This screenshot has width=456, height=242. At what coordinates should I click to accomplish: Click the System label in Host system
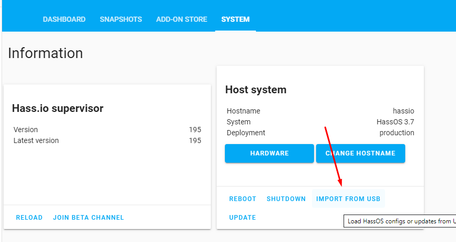click(x=238, y=122)
